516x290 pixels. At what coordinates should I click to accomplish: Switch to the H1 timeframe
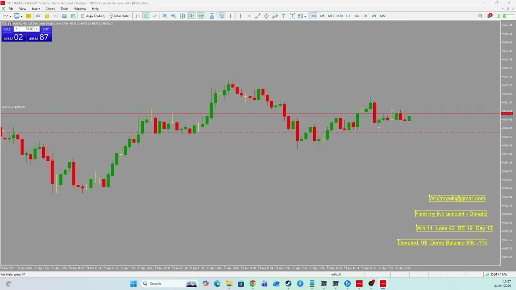348,16
